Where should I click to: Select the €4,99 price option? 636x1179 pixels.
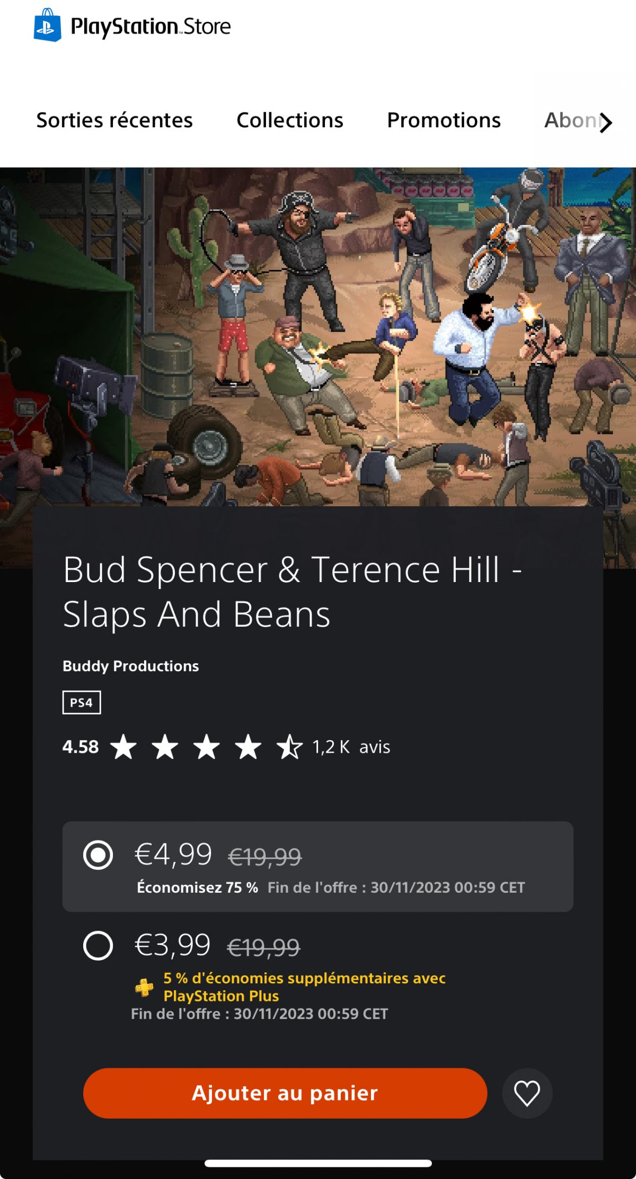(318, 866)
